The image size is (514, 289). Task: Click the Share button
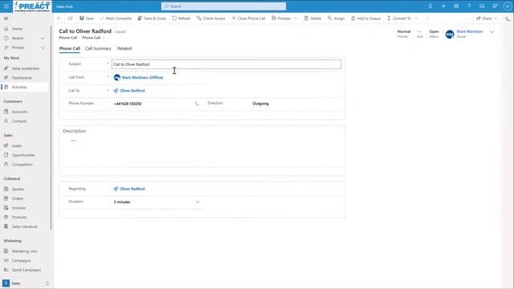click(x=483, y=18)
